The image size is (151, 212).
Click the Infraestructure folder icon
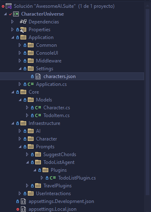point(23,123)
